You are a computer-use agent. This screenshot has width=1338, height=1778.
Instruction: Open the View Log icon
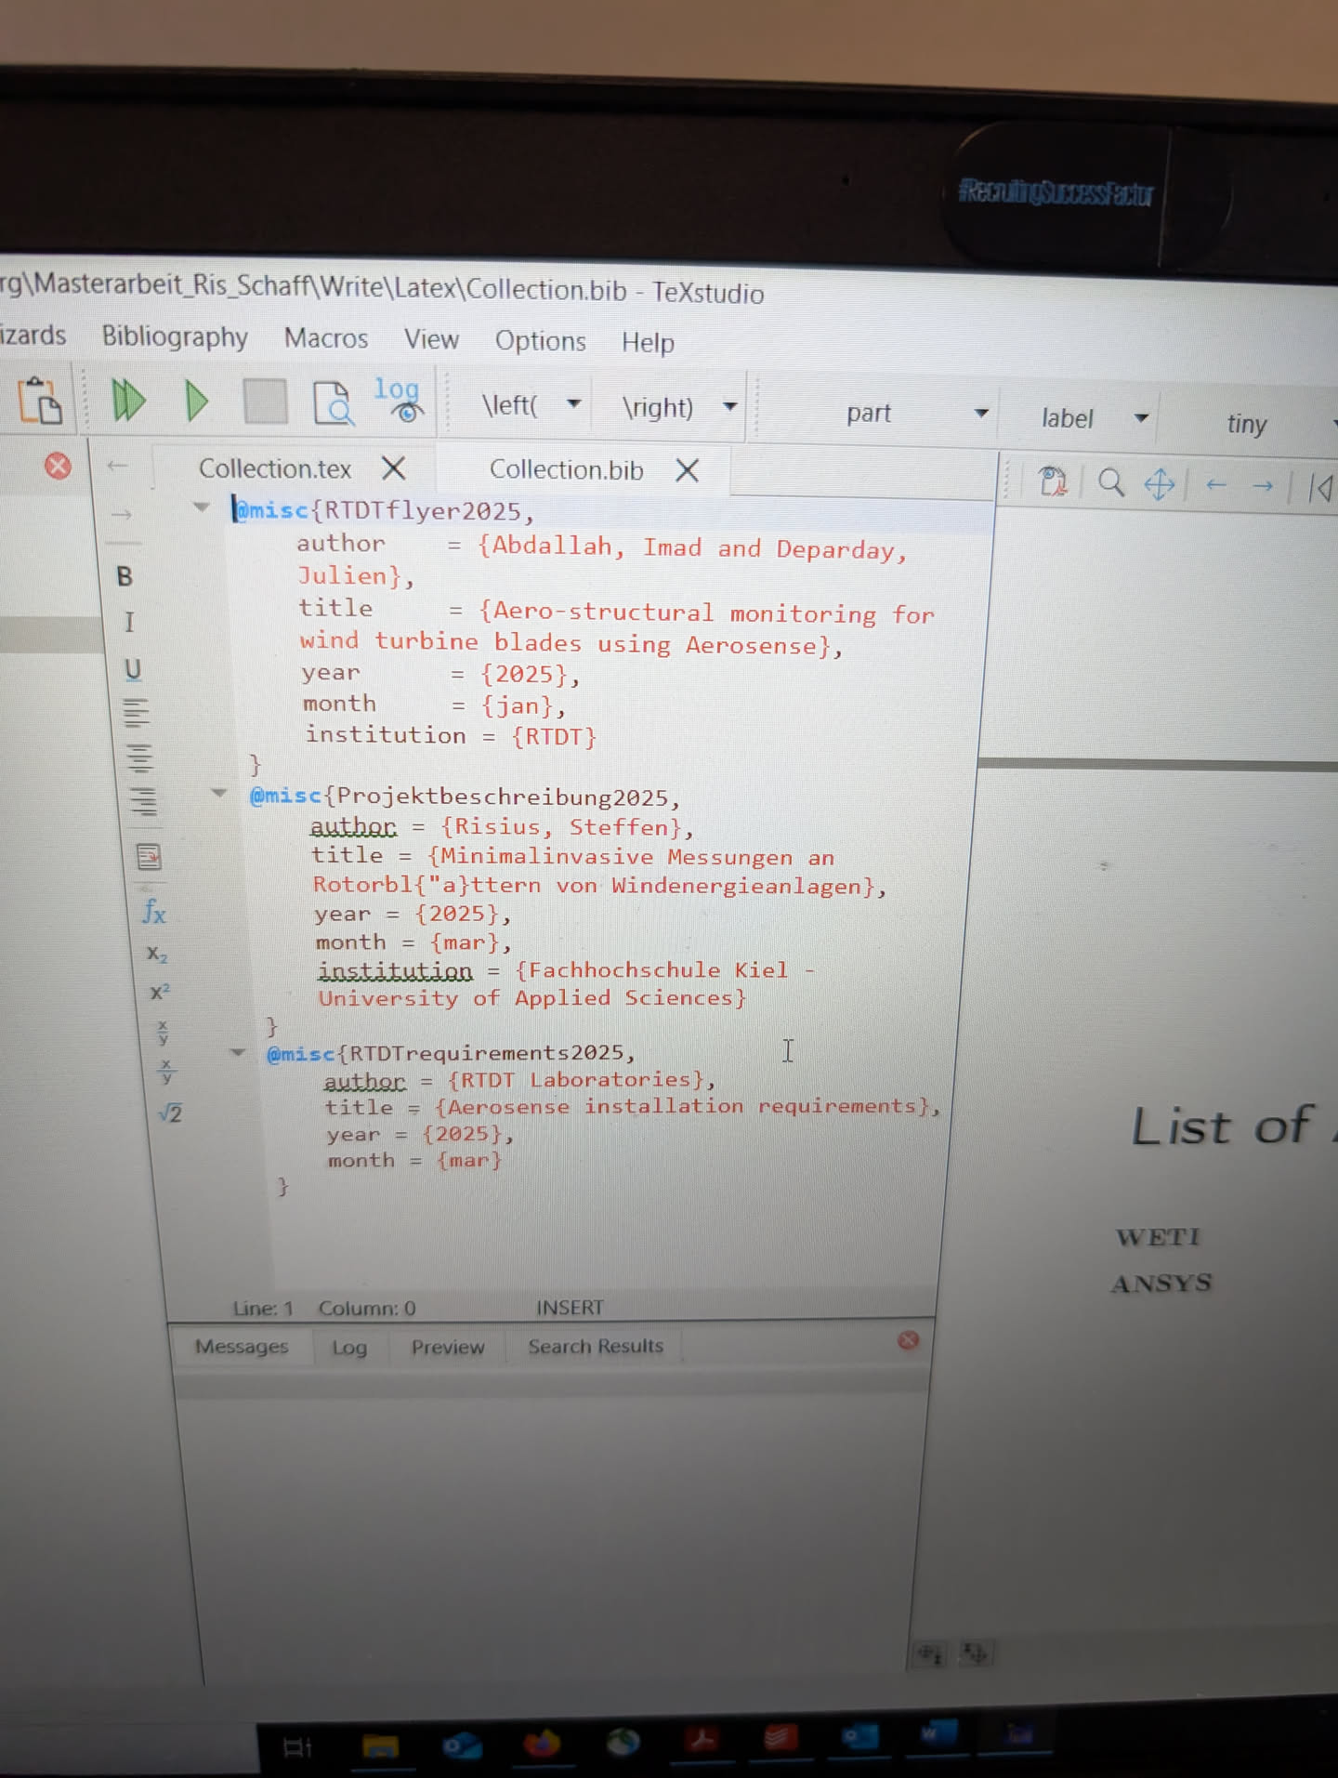tap(399, 400)
